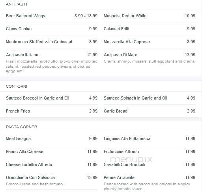Open the Clams Casino menu entry
This screenshot has width=202, height=192.
coord(19,29)
